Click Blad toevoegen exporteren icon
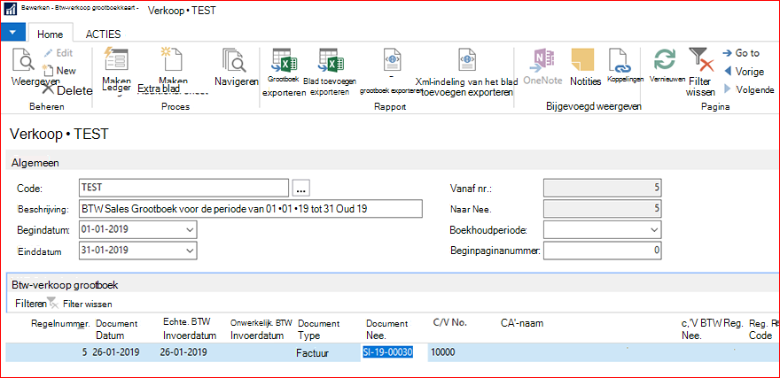 point(331,62)
